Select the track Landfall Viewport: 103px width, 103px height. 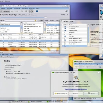click(x=11, y=43)
